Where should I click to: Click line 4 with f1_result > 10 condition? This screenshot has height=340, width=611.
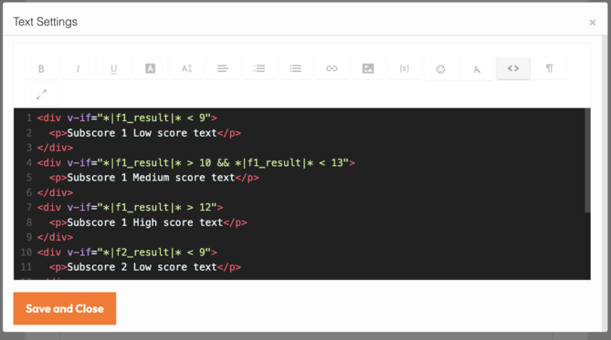[196, 162]
